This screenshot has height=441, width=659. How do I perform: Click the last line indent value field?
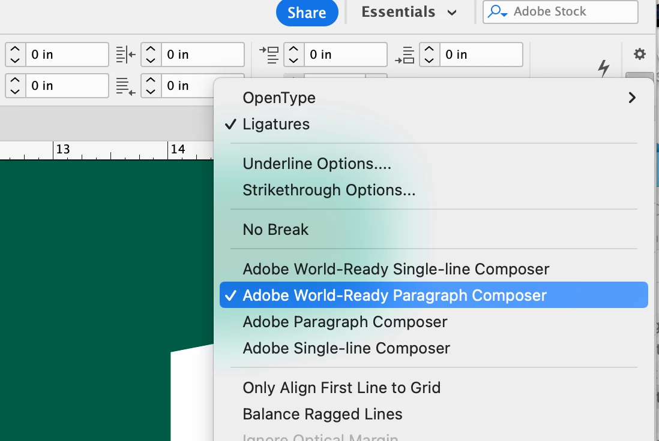pos(187,86)
